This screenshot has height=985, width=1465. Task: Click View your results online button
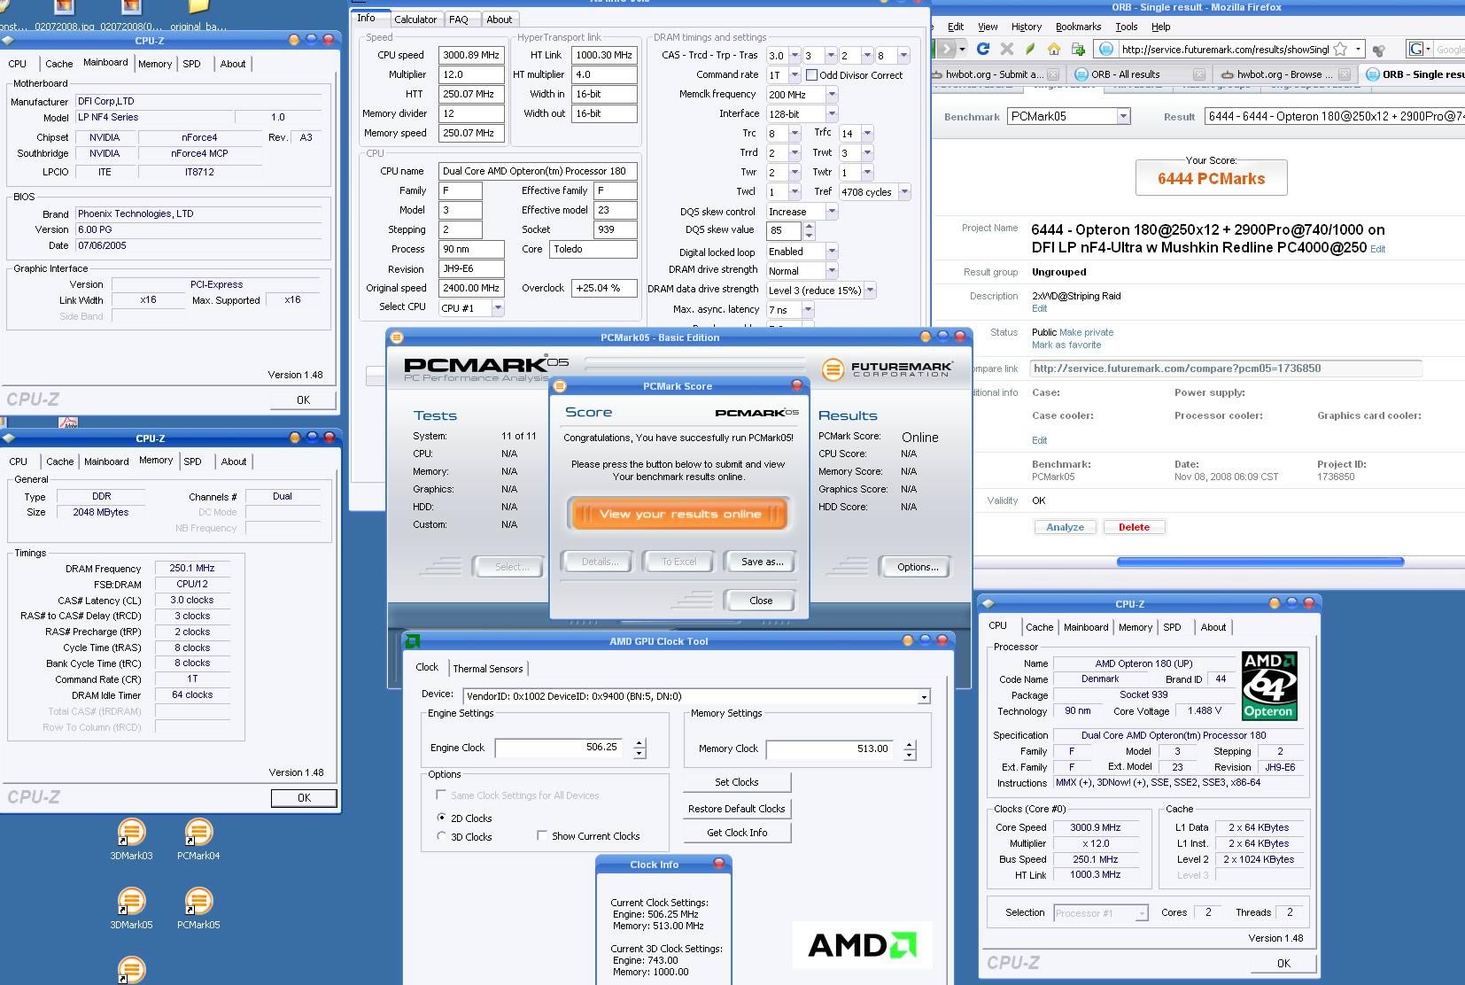point(679,514)
